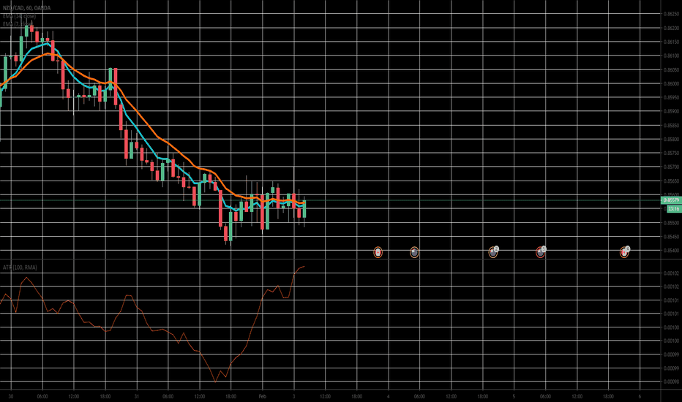
Task: Open the Canada flag event marker with a count badge
Action: click(624, 252)
